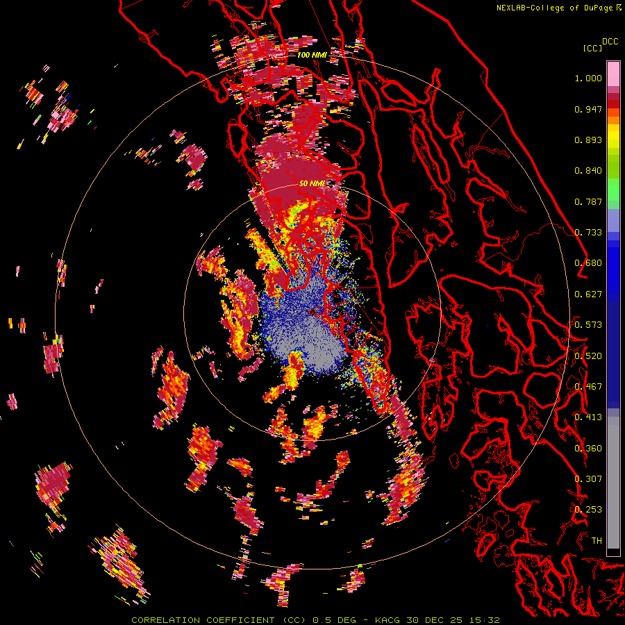Click the 0.253 legend value

[x=588, y=510]
